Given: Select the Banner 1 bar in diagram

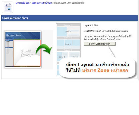Looking at the screenshot, I should point(68,25).
